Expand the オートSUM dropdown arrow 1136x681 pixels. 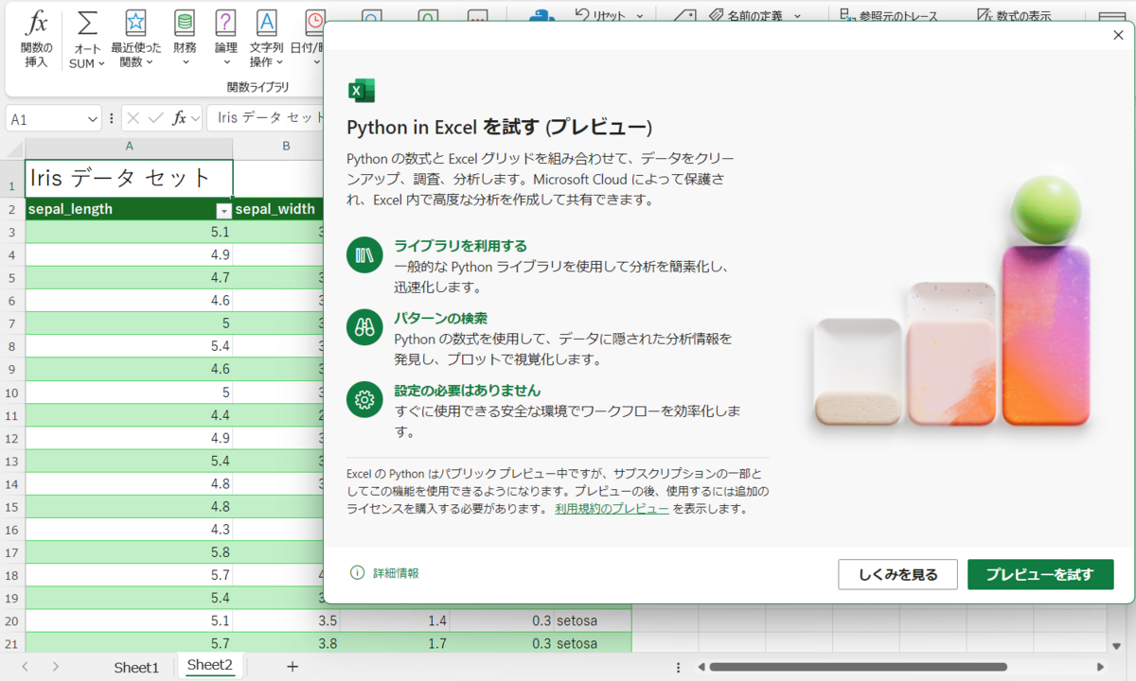[100, 64]
